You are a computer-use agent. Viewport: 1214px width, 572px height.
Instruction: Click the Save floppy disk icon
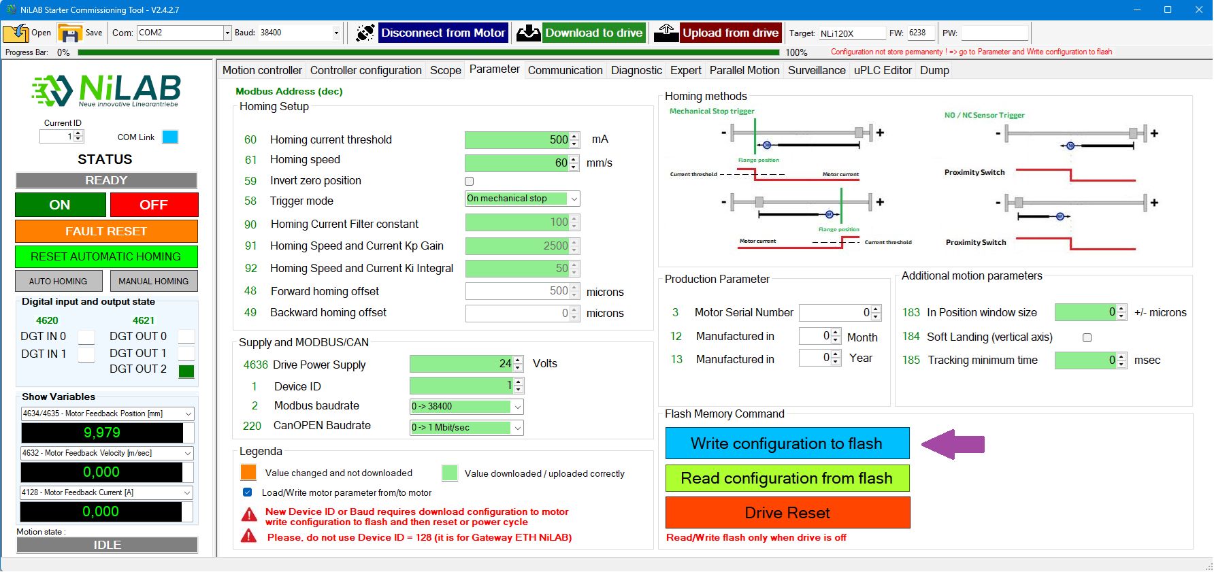(69, 33)
